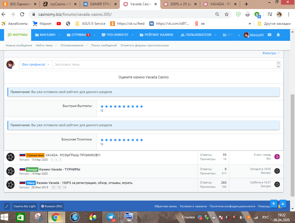Open the Новые сообщения link

(x=19, y=45)
